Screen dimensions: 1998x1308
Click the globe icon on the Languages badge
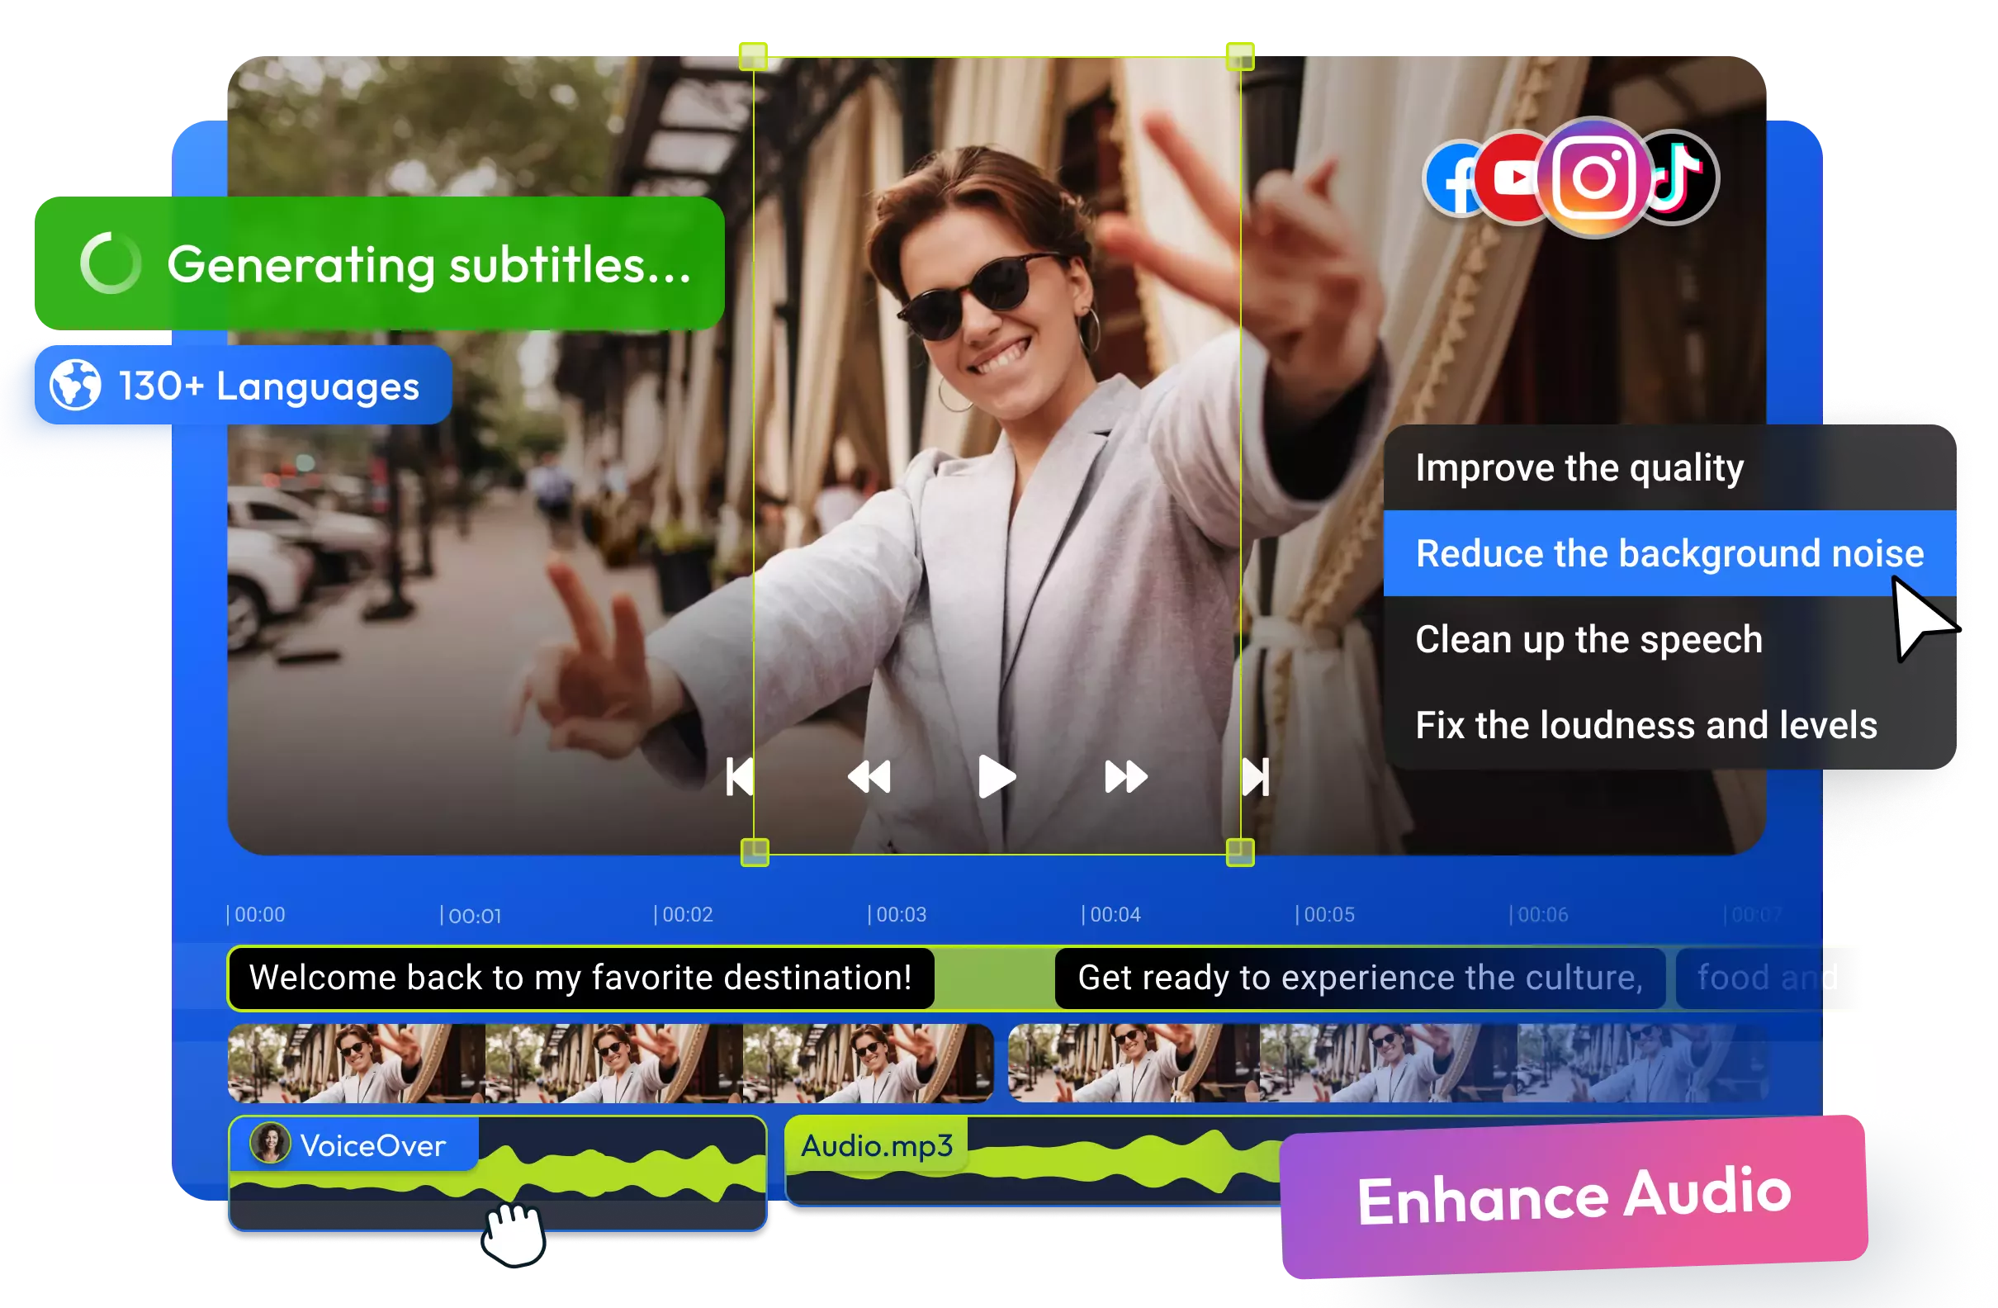coord(74,386)
